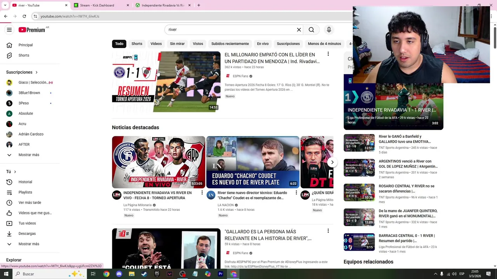Open BARRACAS CENTRAL 0 - 1 RIVER video

[407, 238]
